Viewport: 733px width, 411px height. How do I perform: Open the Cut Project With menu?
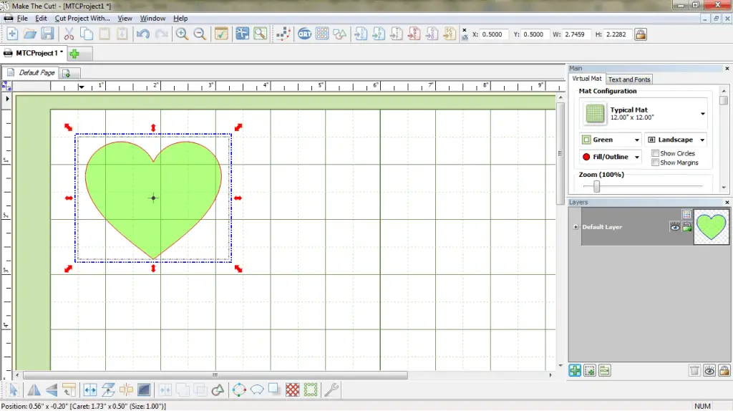click(x=82, y=18)
